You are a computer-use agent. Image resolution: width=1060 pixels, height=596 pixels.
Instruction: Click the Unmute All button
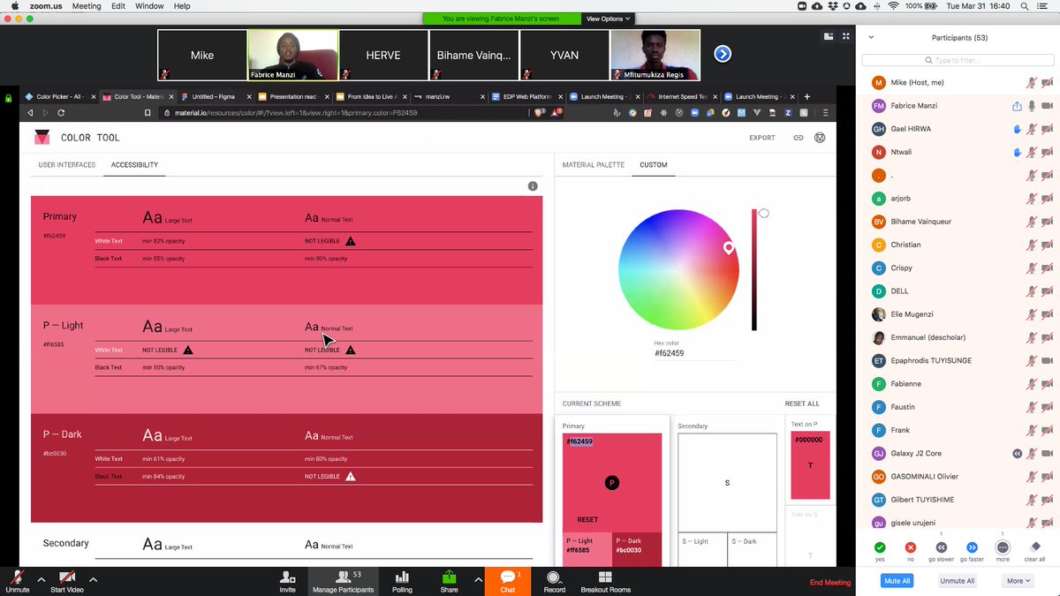[x=958, y=580]
